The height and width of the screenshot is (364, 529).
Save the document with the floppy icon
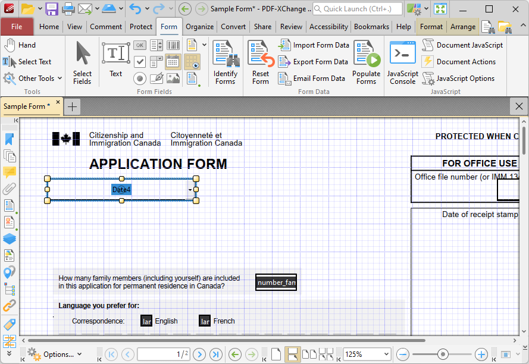click(52, 9)
